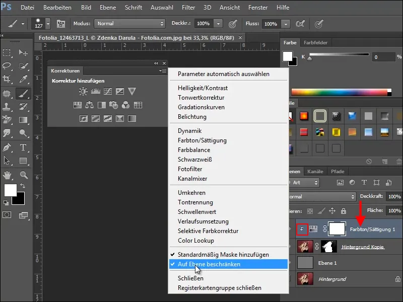Open the Datei menu
403x302 pixels.
click(27, 8)
